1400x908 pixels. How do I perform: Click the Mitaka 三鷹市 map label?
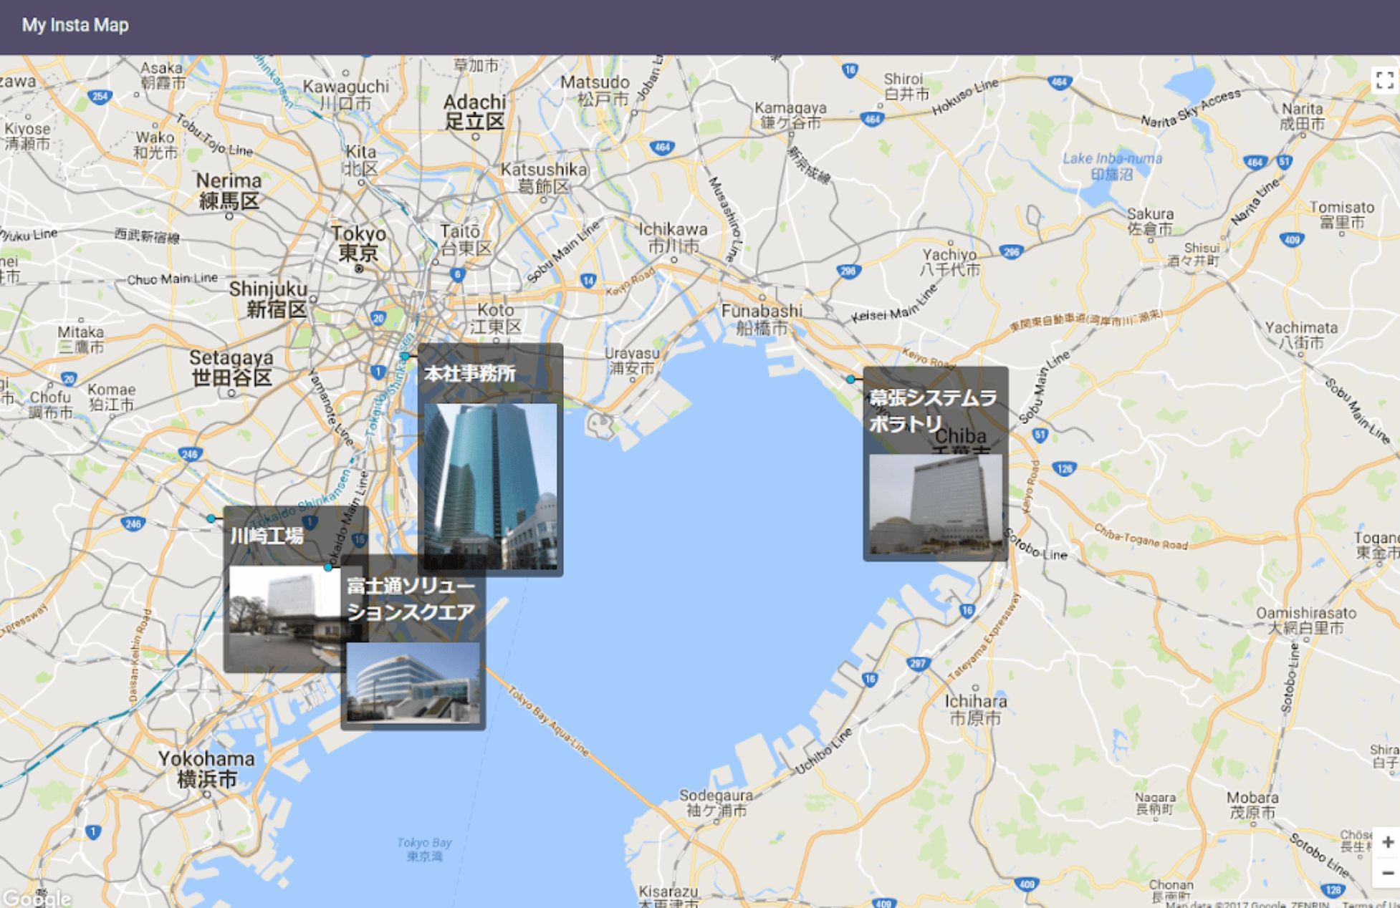pyautogui.click(x=81, y=339)
